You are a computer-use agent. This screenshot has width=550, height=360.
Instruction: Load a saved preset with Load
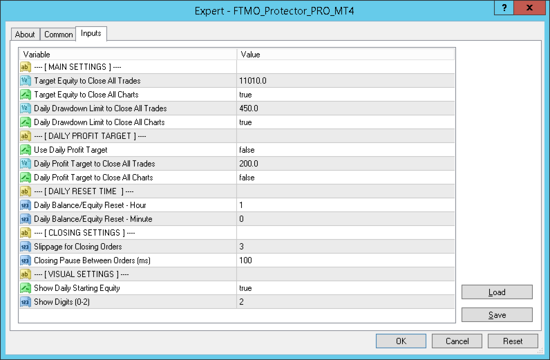pyautogui.click(x=497, y=292)
